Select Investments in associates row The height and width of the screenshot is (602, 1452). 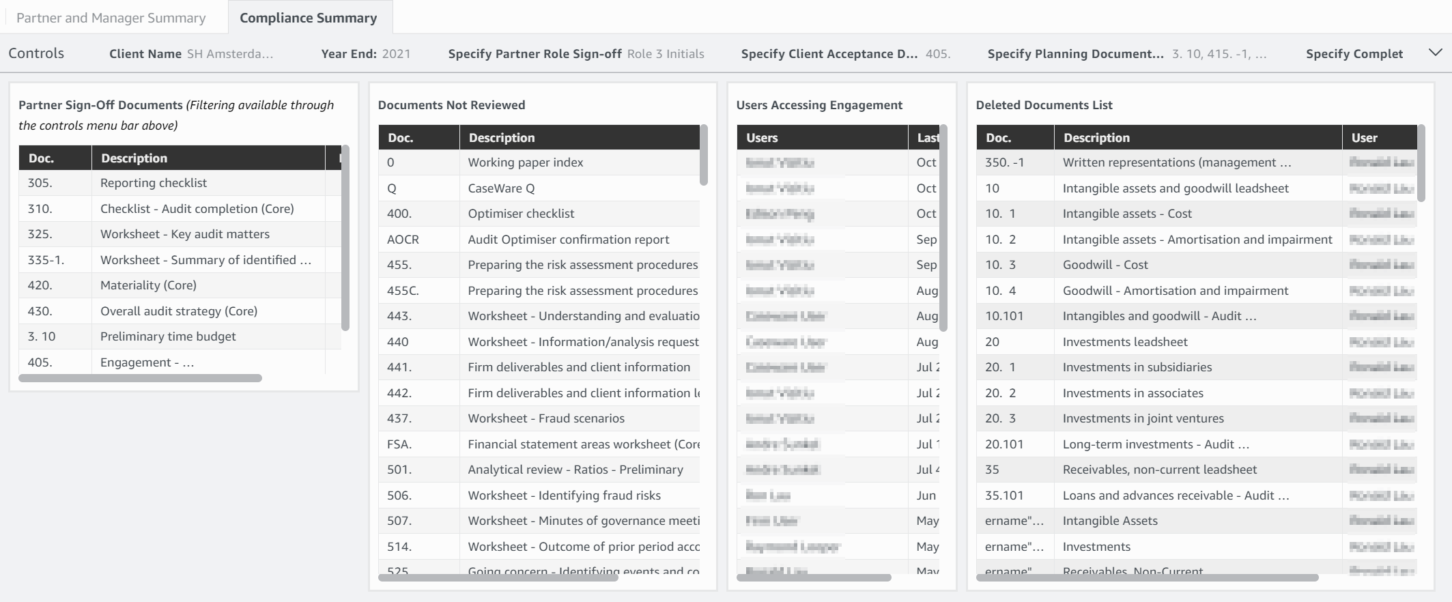click(x=1133, y=393)
